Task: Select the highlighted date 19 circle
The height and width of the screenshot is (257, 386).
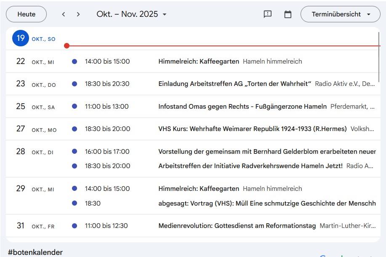Action: pyautogui.click(x=20, y=38)
